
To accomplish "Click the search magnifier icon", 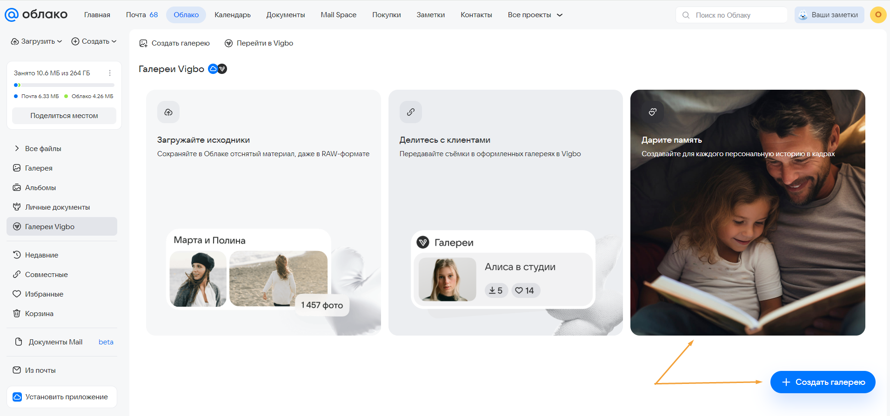I will (686, 15).
